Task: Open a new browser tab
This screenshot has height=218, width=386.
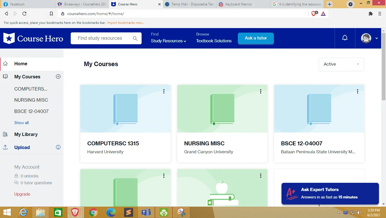Action: 329,4
